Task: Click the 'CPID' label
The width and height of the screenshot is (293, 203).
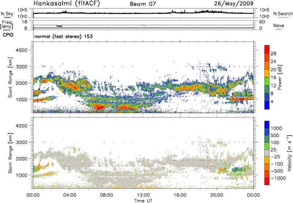Action: (x=8, y=35)
